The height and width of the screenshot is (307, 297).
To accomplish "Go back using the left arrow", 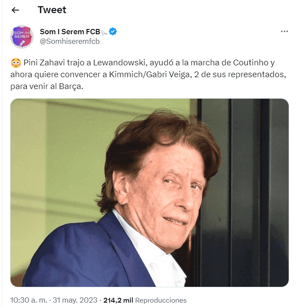I will [15, 10].
